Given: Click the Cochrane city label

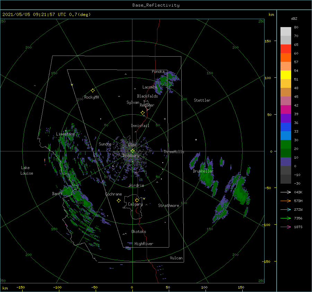Looking at the screenshot, I should click(x=113, y=194).
